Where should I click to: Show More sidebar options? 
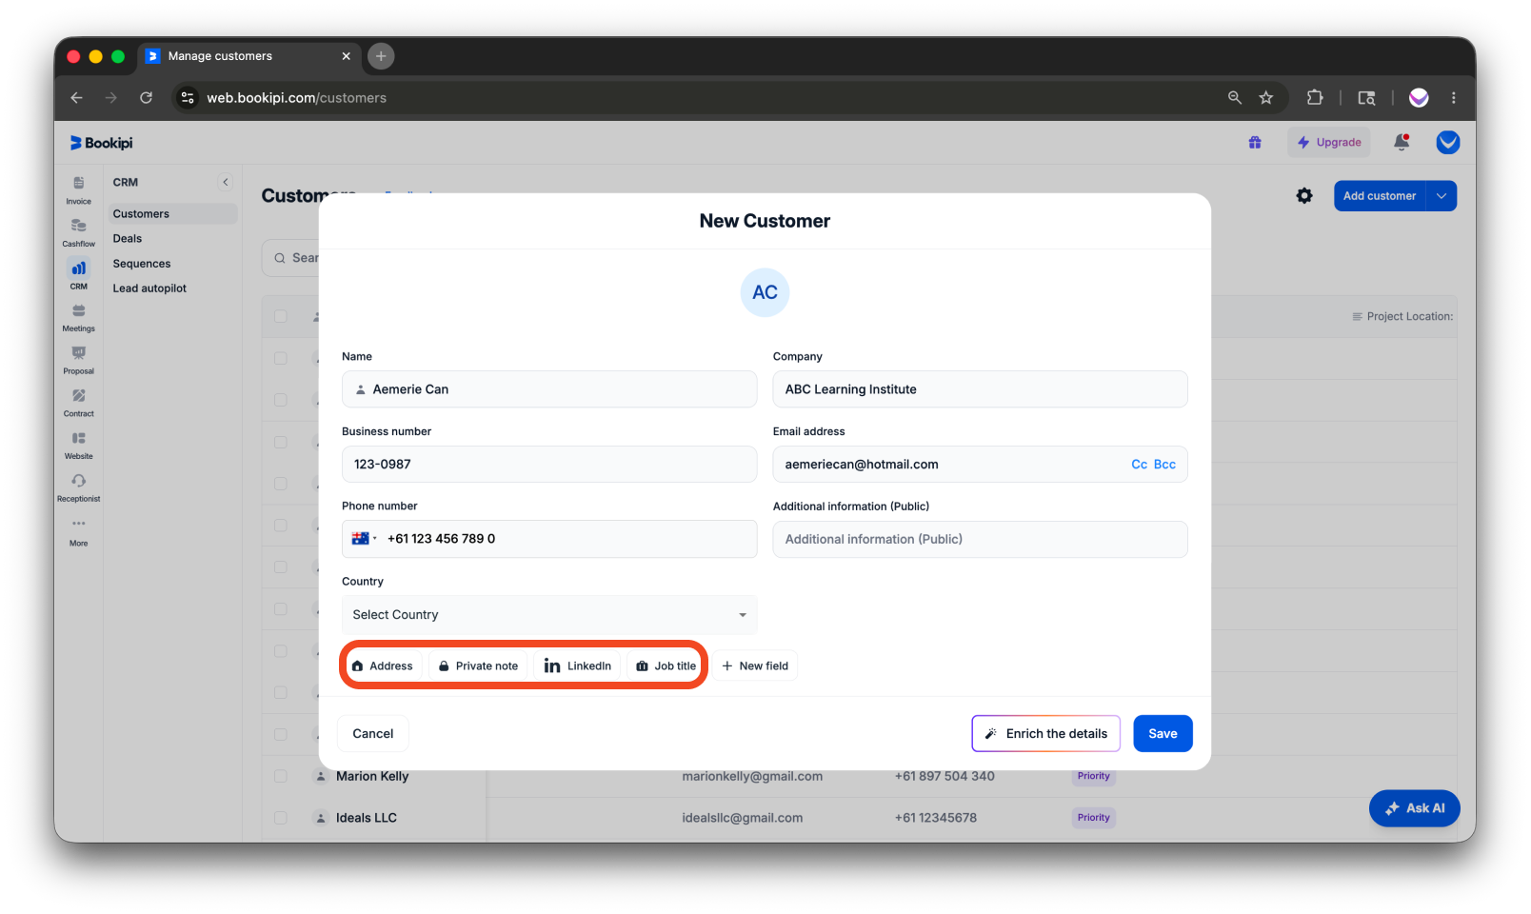pyautogui.click(x=79, y=531)
